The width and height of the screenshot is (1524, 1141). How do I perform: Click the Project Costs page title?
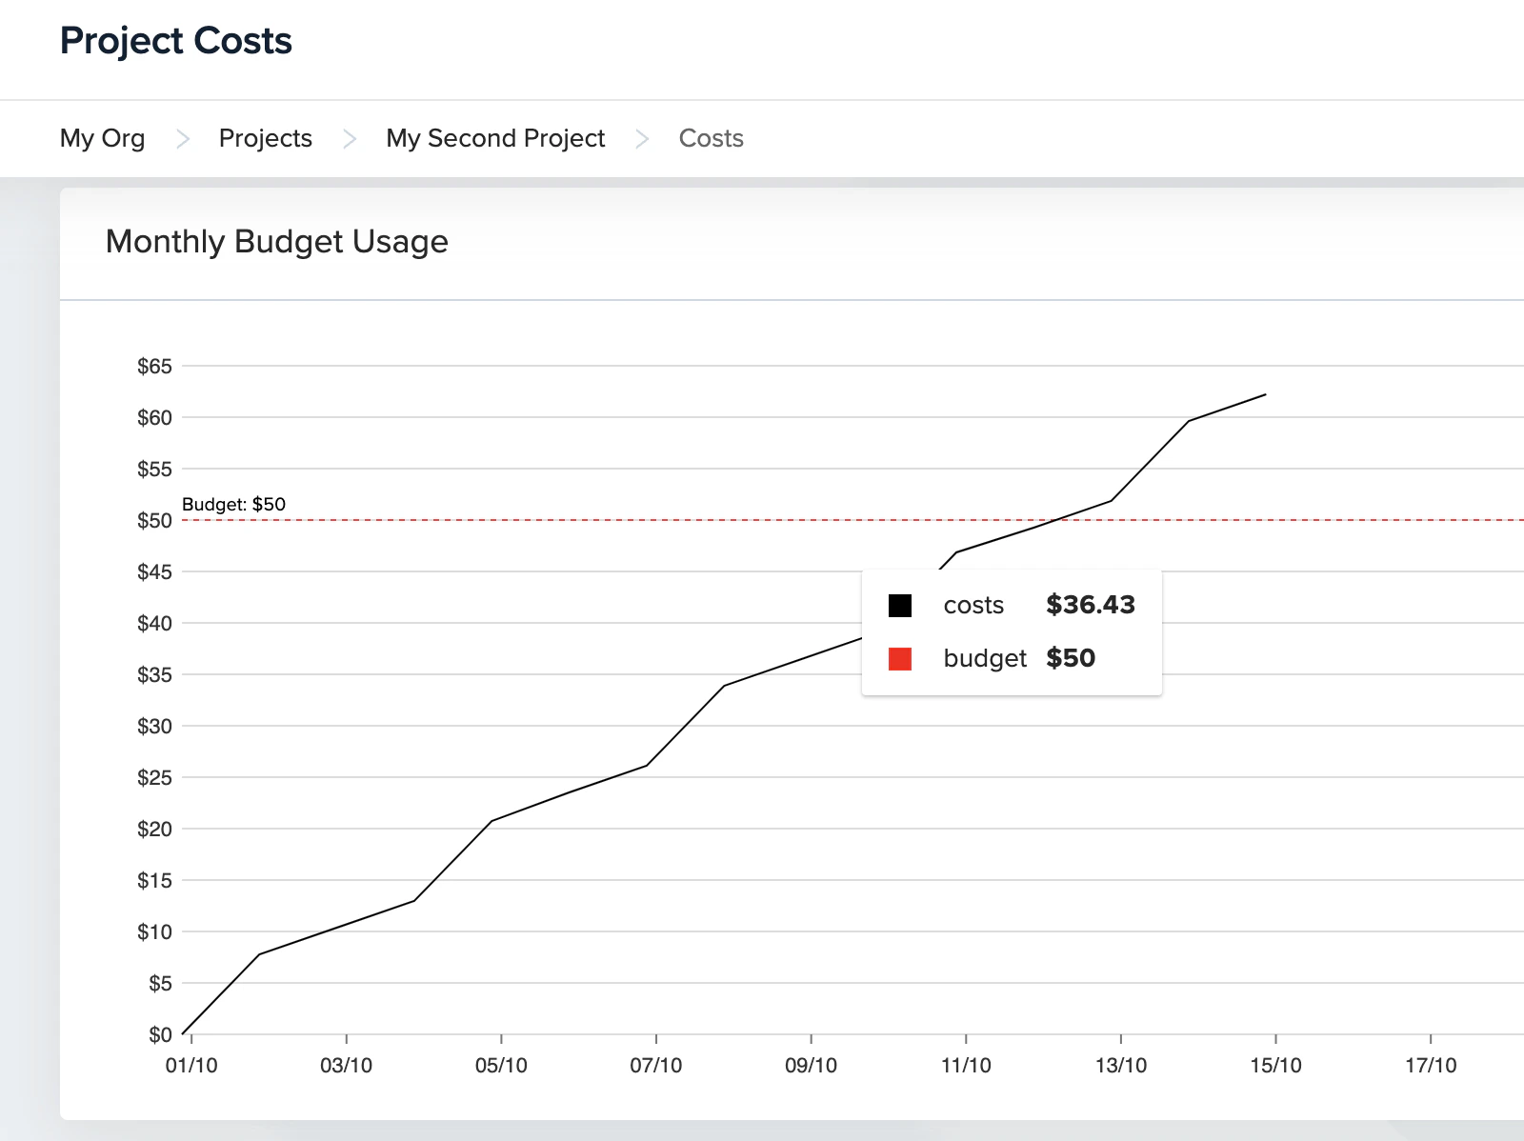(x=176, y=41)
